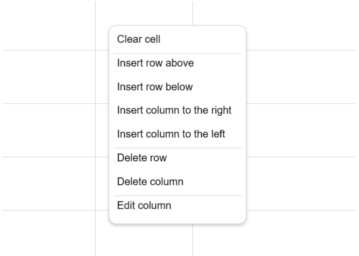Click the empty cell in fourth row, right column
Image resolution: width=359 pixels, height=256 pixels.
(300, 183)
